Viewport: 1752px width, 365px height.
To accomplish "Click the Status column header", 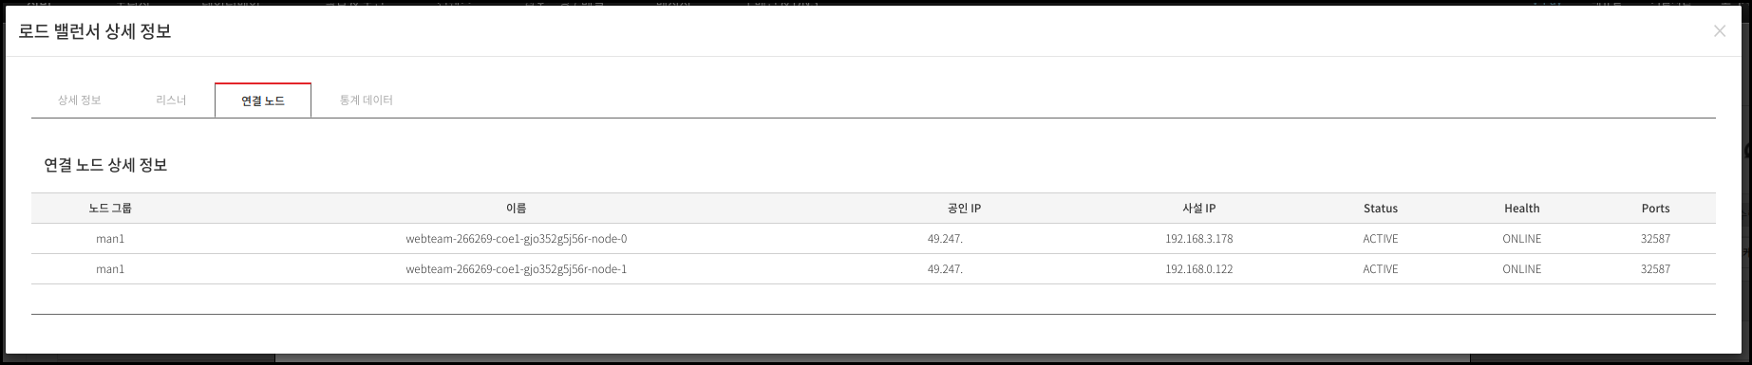I will (x=1381, y=209).
